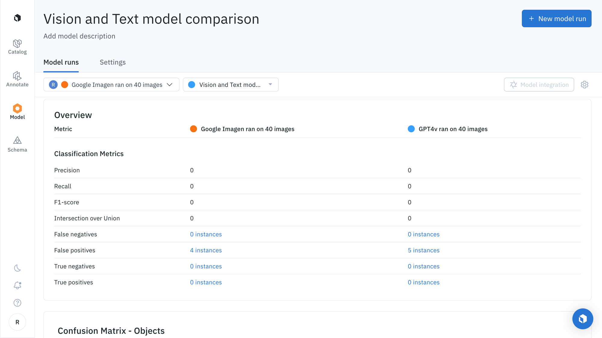Go to the Annotate section
The width and height of the screenshot is (602, 338).
[17, 80]
